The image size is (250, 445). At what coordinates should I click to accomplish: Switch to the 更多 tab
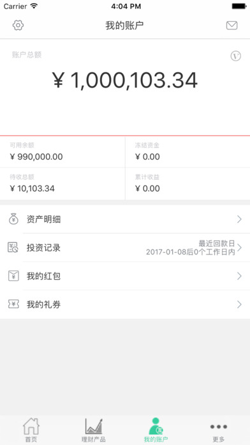[x=219, y=430]
